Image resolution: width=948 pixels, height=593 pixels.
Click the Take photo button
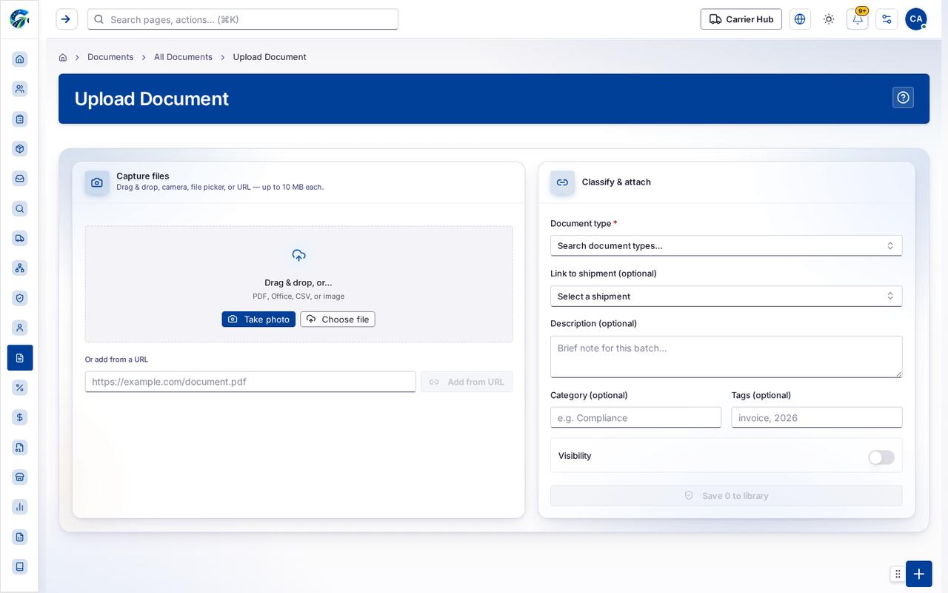coord(258,319)
